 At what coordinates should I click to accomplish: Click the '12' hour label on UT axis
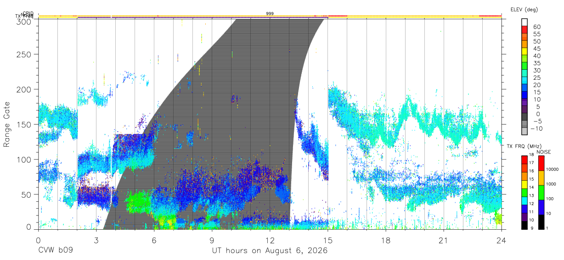(270, 240)
